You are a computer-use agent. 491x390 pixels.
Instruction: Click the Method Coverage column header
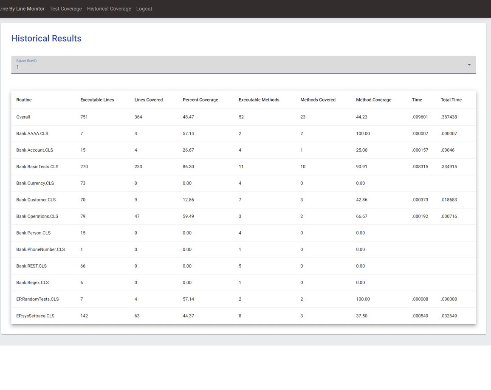(x=373, y=100)
